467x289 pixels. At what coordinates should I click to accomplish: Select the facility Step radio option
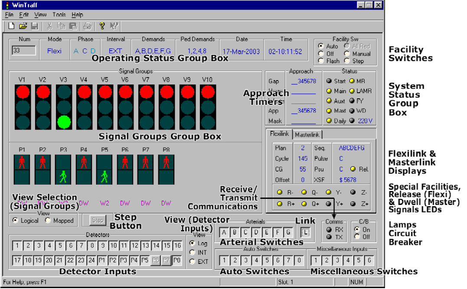pos(347,61)
